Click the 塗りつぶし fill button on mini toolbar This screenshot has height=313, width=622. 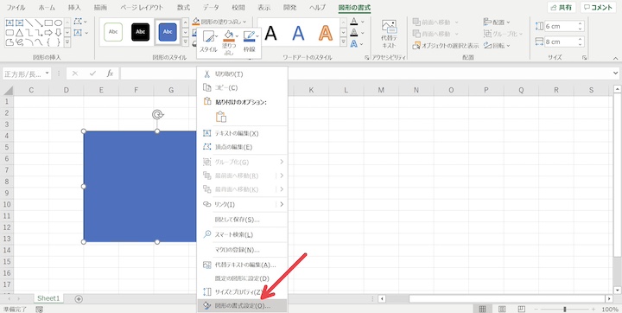pos(229,42)
